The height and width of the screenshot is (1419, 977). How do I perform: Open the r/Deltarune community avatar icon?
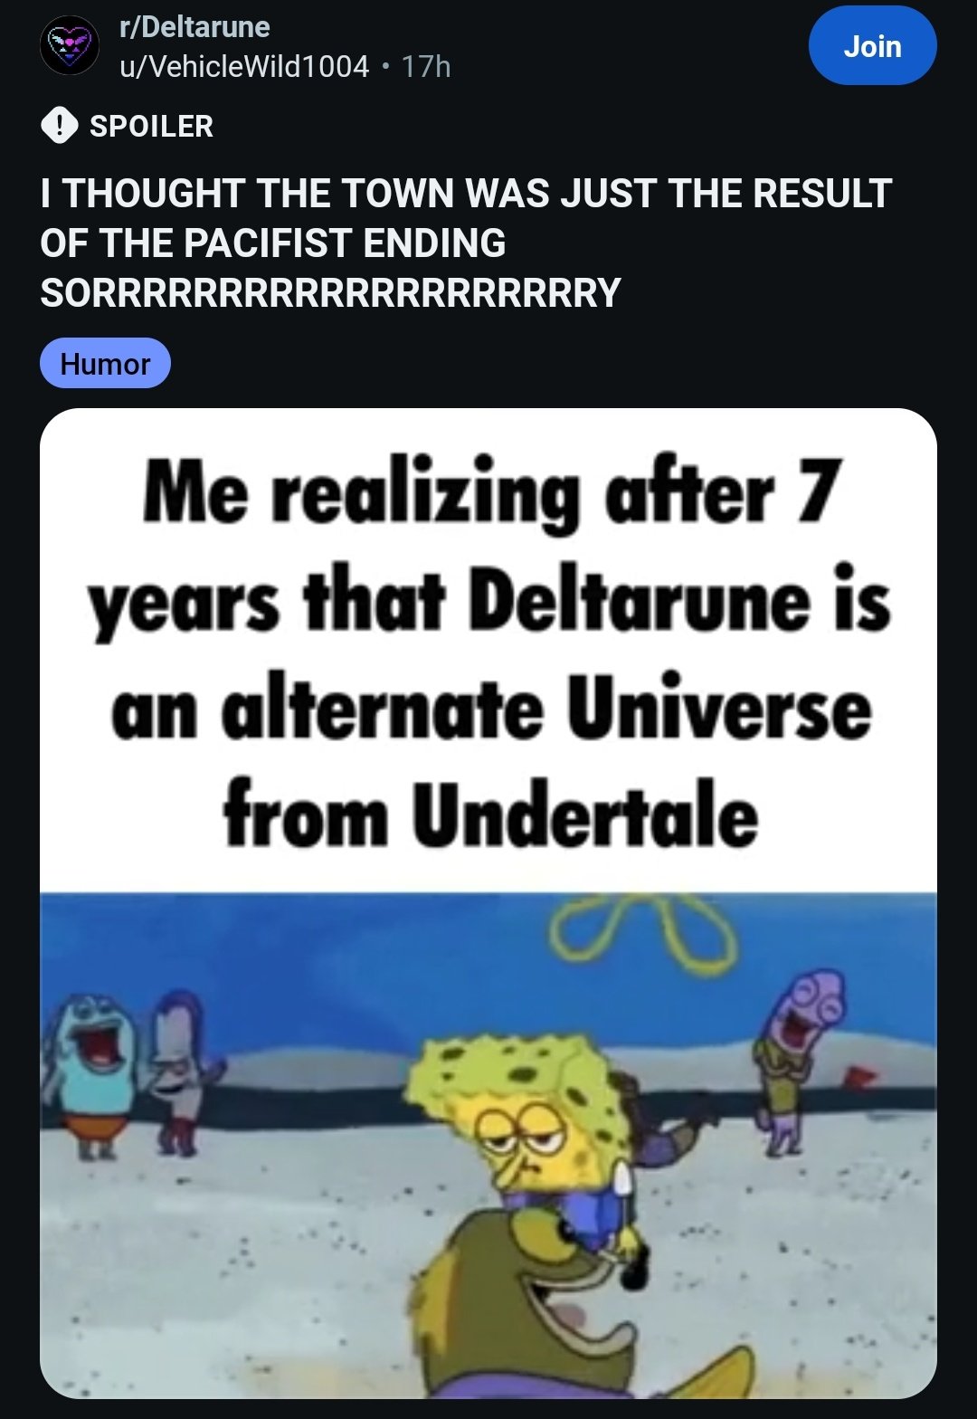[70, 45]
